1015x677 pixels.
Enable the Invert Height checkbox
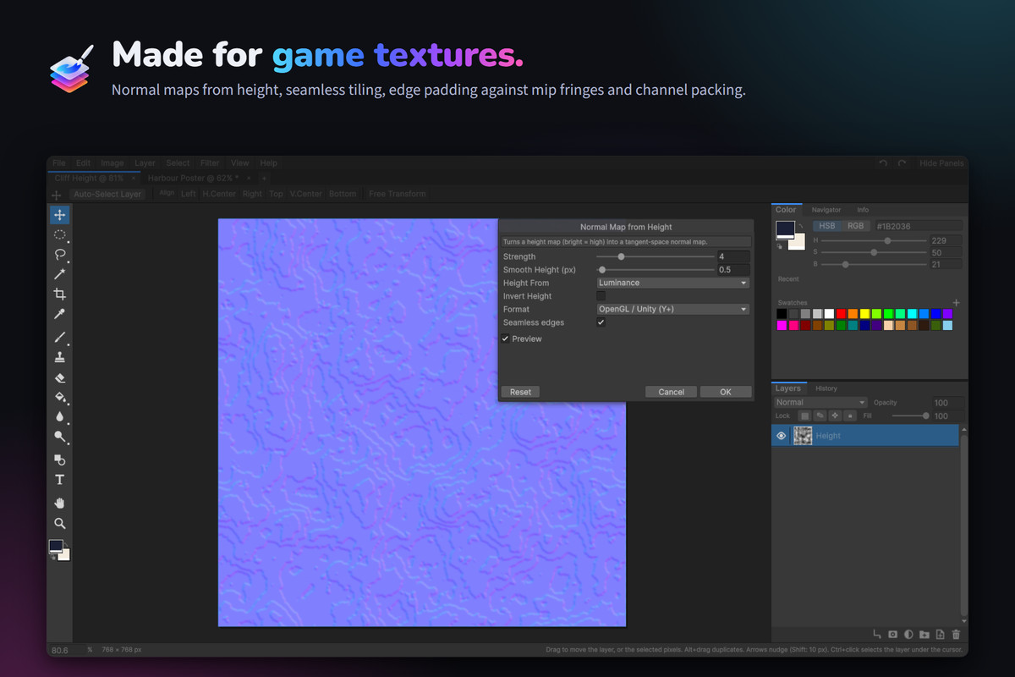click(x=601, y=296)
